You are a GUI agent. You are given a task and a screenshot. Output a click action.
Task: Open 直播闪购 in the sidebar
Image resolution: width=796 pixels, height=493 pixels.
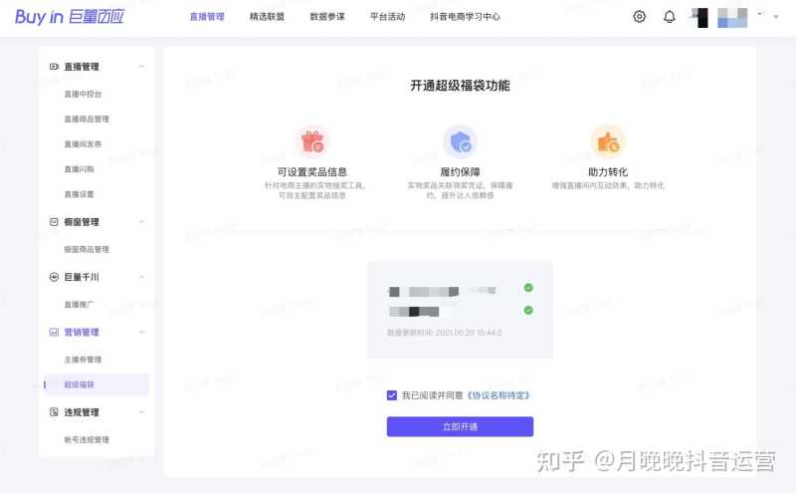79,169
